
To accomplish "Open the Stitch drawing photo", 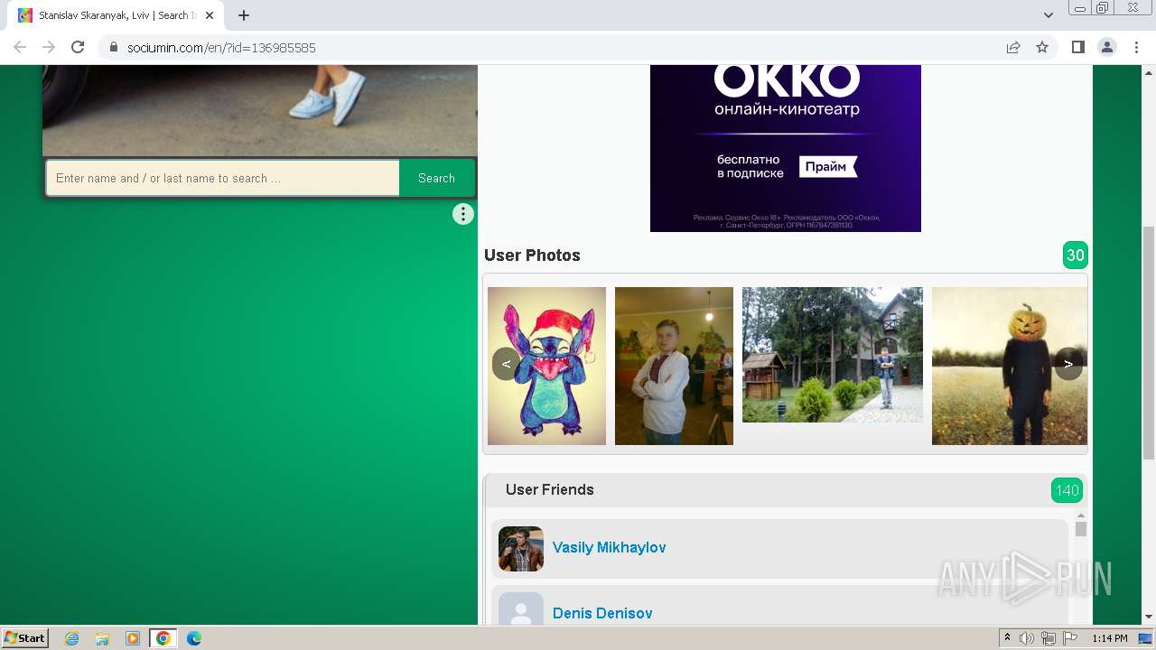I will coord(546,366).
